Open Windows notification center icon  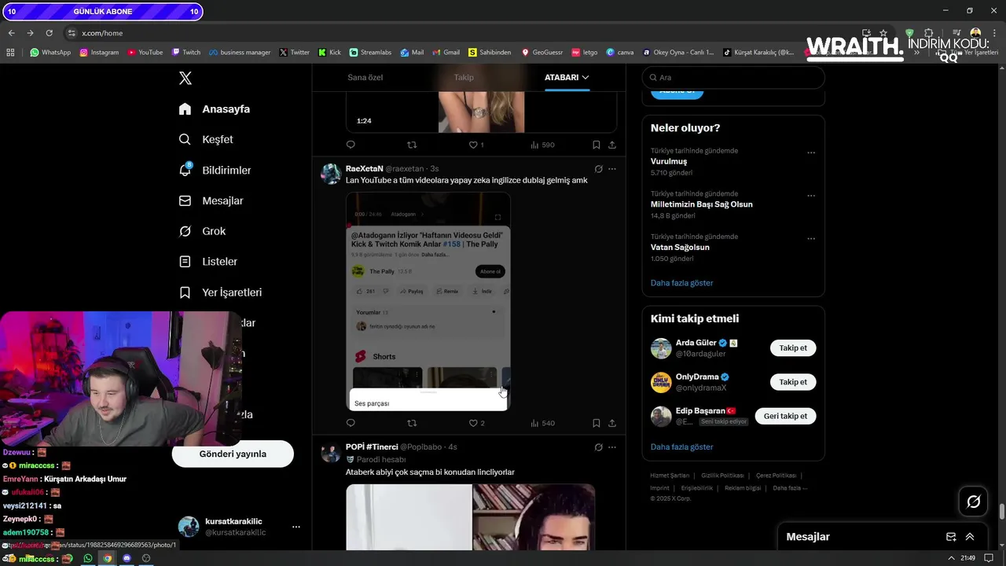point(989,558)
